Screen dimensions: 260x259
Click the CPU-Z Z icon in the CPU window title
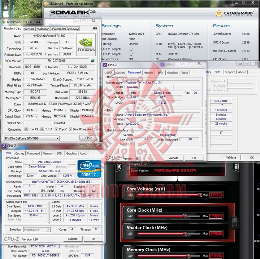click(x=4, y=146)
